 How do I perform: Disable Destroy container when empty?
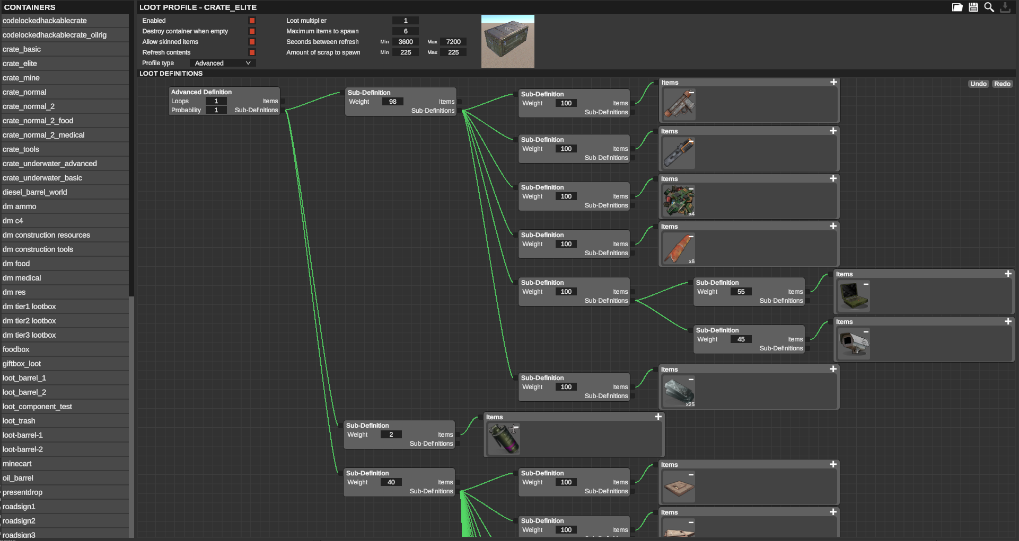click(252, 31)
